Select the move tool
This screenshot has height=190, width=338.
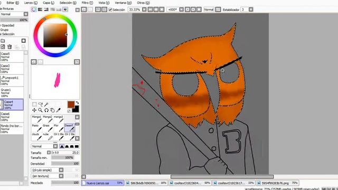pyautogui.click(x=34, y=110)
